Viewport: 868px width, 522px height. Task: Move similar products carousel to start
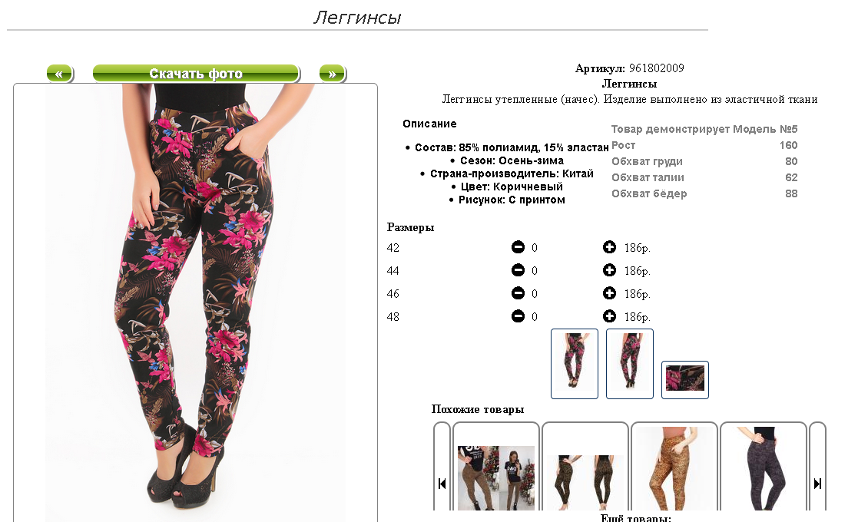(442, 484)
